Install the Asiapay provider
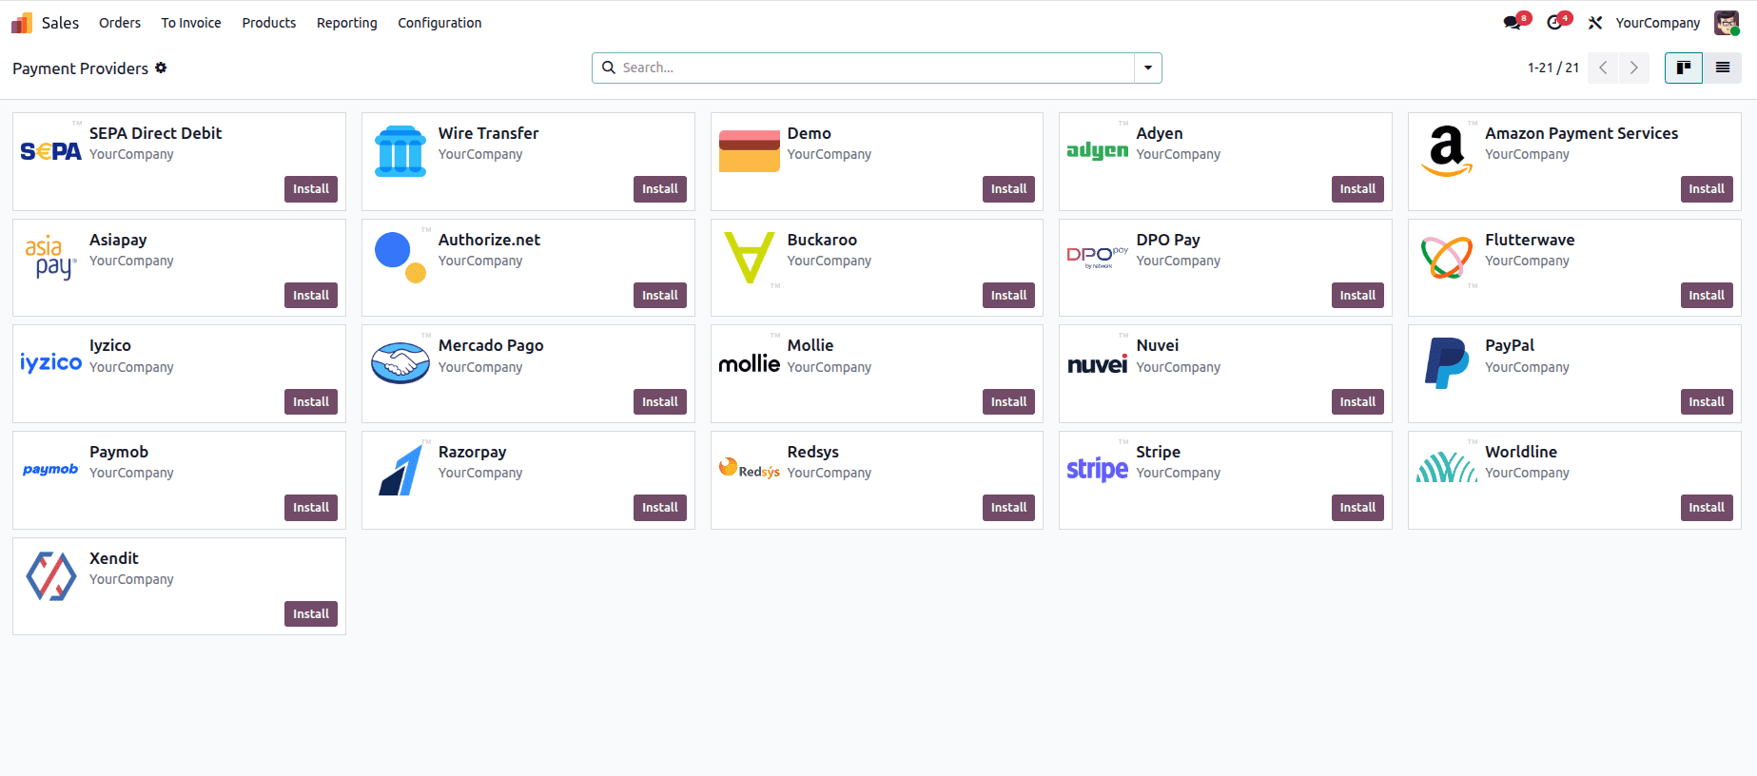This screenshot has height=776, width=1757. click(x=311, y=296)
